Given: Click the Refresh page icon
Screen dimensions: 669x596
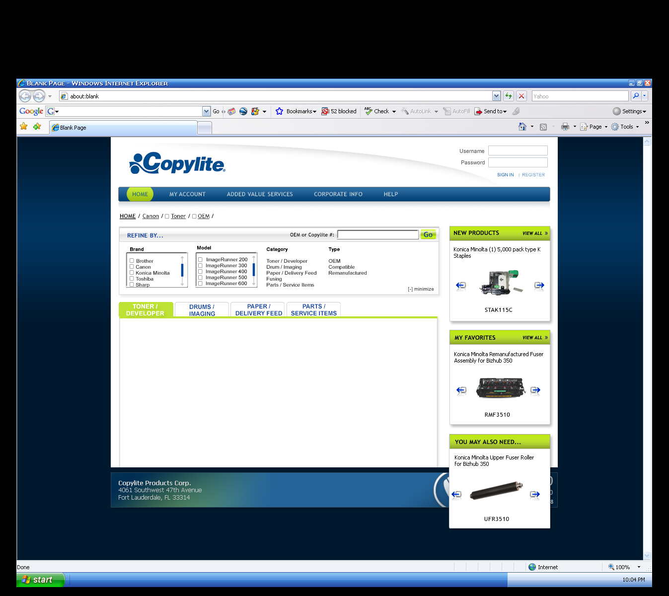Looking at the screenshot, I should (x=509, y=96).
